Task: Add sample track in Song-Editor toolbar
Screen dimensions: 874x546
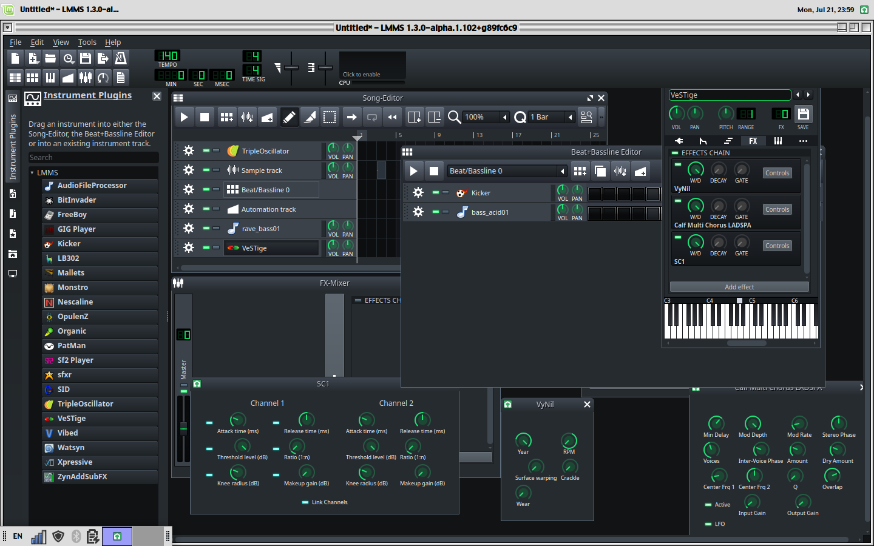Action: 246,117
